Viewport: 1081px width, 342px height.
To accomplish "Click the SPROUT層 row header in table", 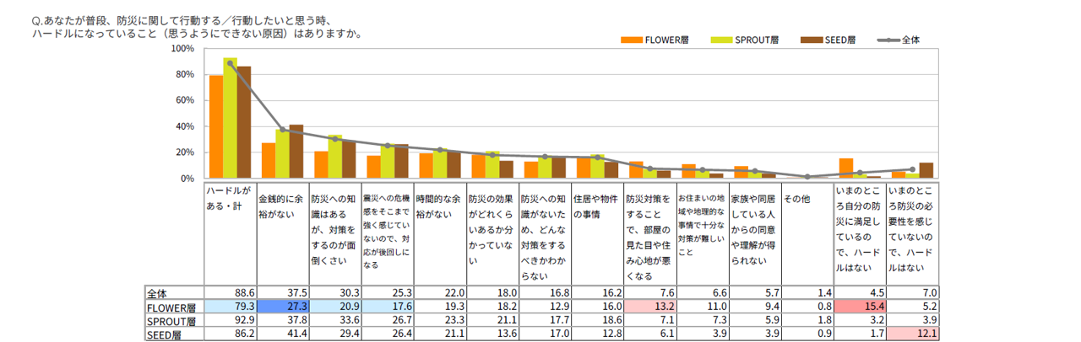I will pyautogui.click(x=174, y=321).
